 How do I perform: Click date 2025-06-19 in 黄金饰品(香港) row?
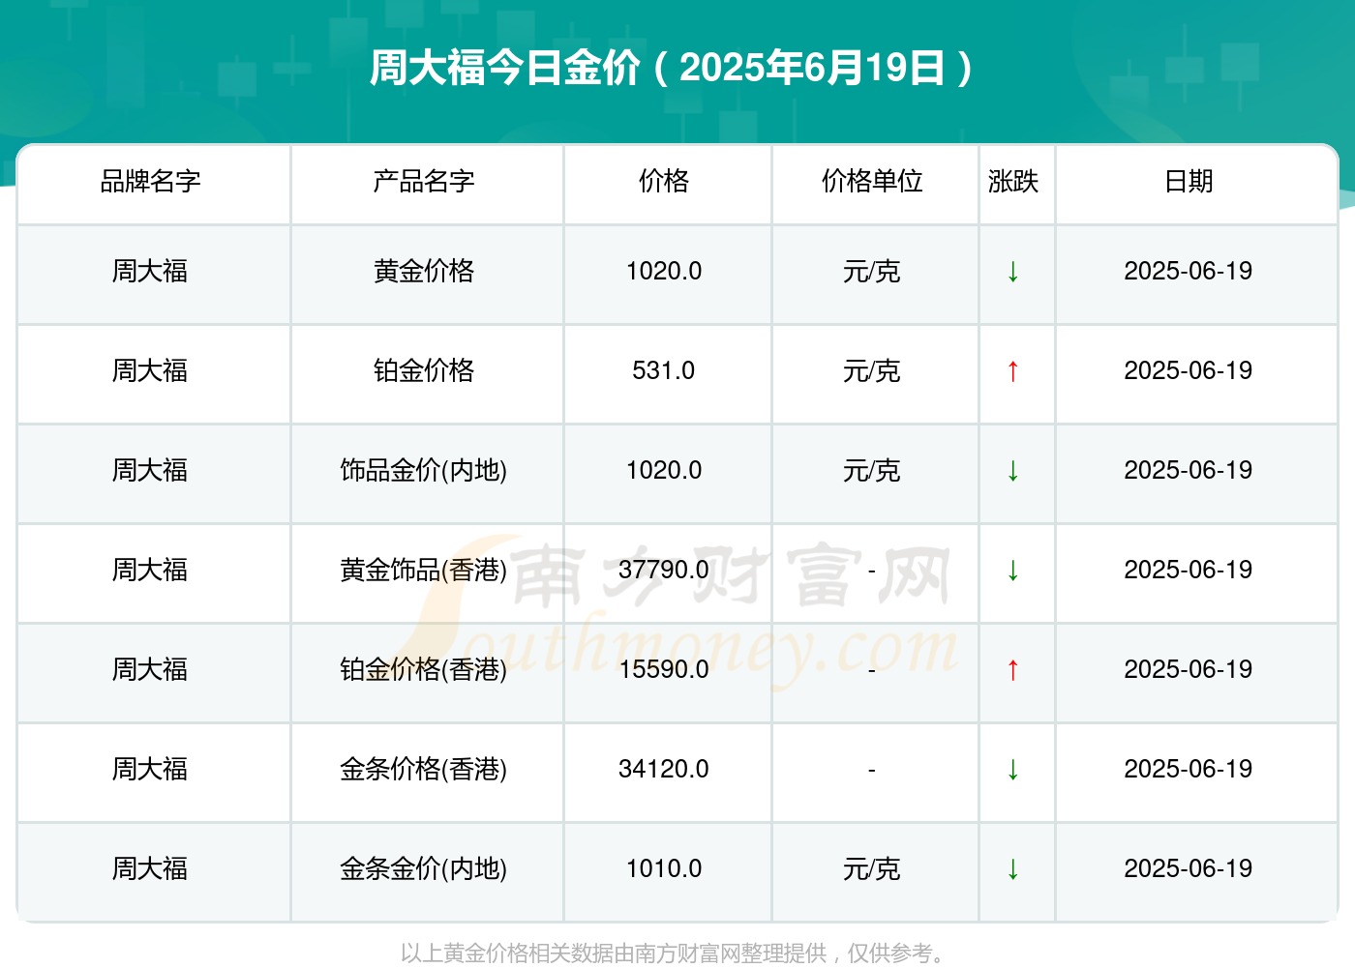(x=1189, y=570)
